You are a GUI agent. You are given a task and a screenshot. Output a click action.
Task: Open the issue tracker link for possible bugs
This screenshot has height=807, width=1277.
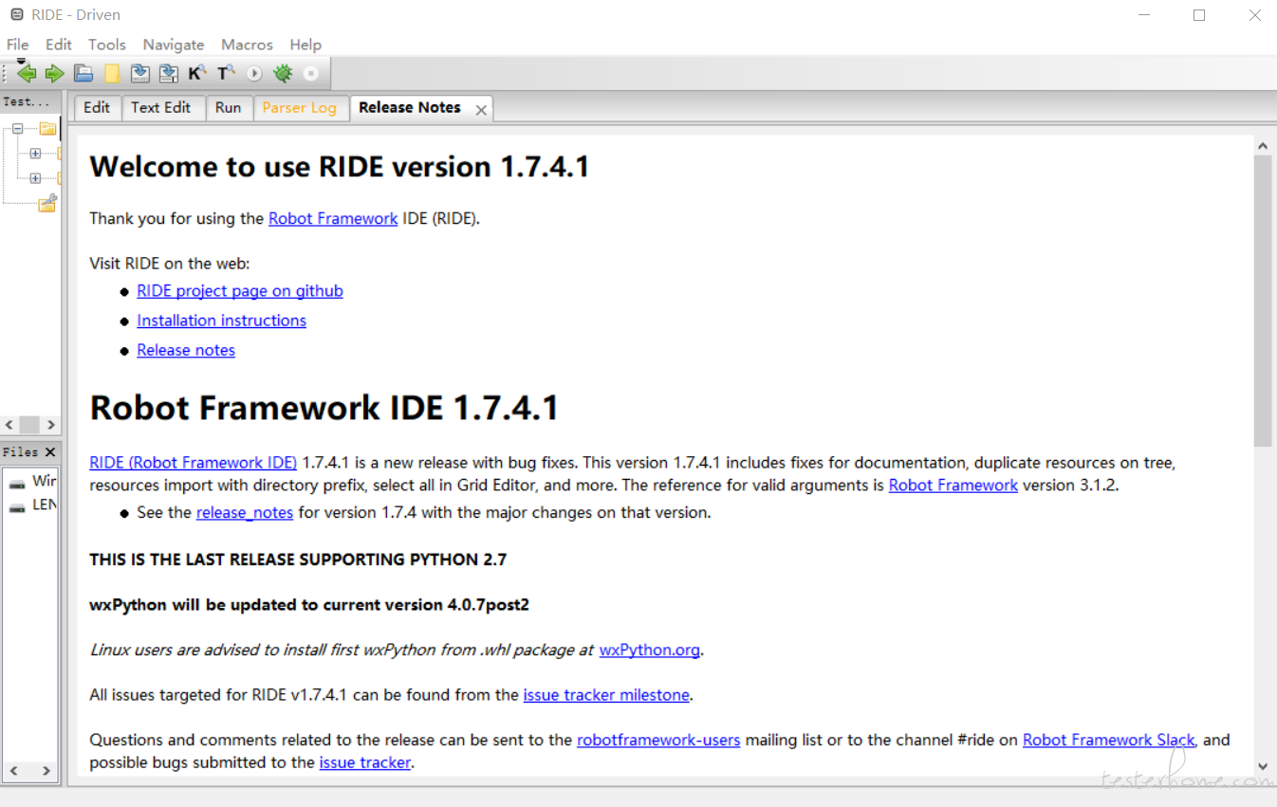(x=365, y=762)
